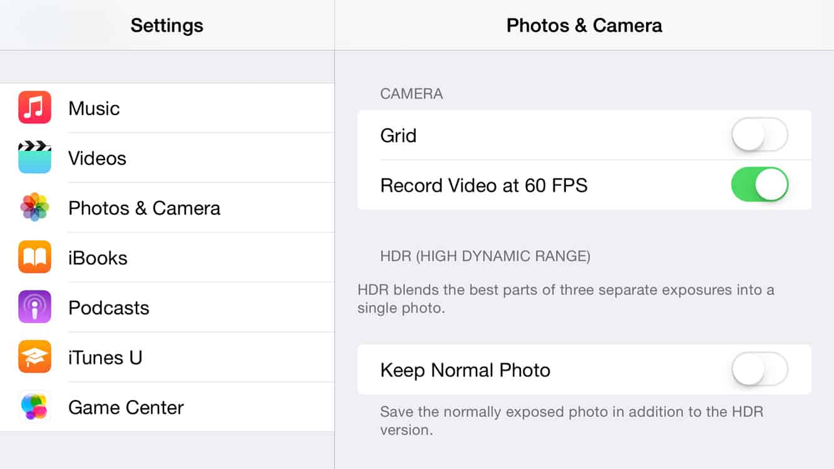
Task: Tap the Videos clapperboard icon
Action: click(x=34, y=158)
